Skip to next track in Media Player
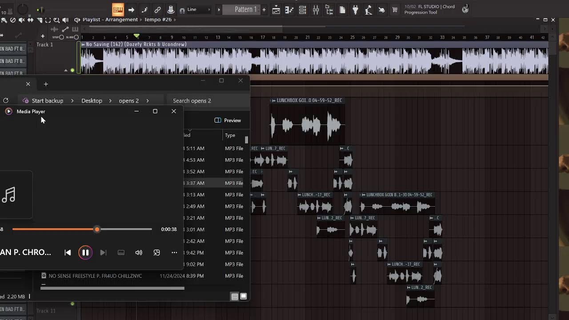569x320 pixels. click(x=103, y=252)
